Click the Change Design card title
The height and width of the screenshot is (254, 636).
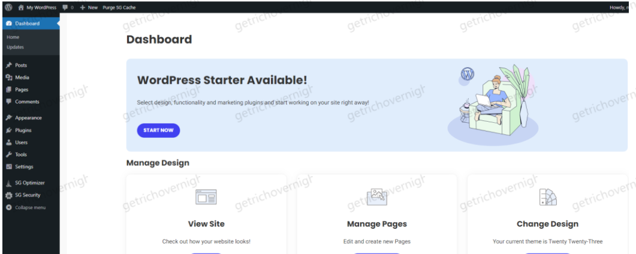tap(547, 223)
